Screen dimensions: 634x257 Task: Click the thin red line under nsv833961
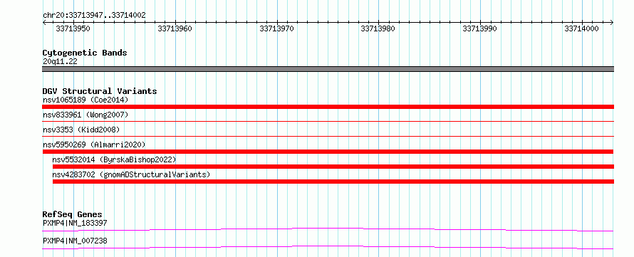click(x=328, y=121)
